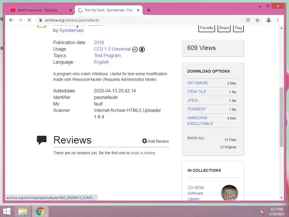This screenshot has height=217, width=289.
Task: Click the 609 Views box
Action: pyautogui.click(x=213, y=48)
